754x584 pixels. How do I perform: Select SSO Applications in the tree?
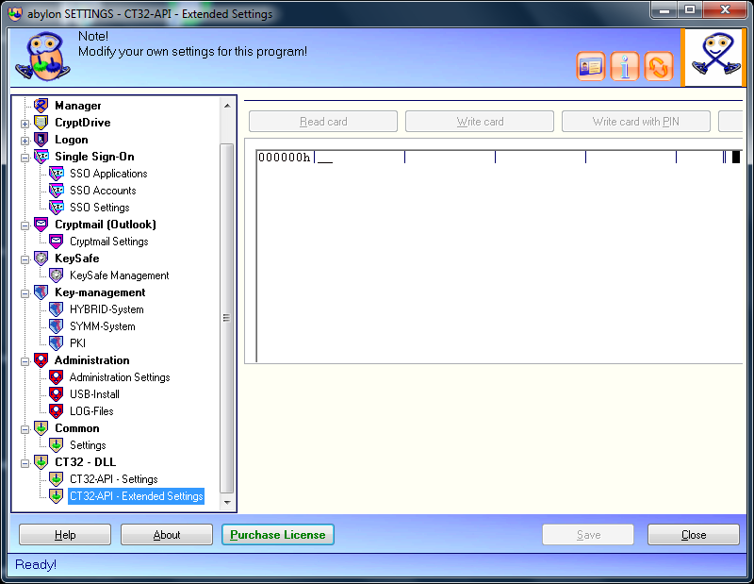(108, 174)
